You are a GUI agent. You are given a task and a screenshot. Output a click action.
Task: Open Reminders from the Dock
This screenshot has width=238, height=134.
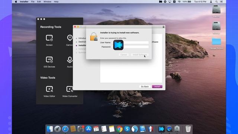pos(104,129)
